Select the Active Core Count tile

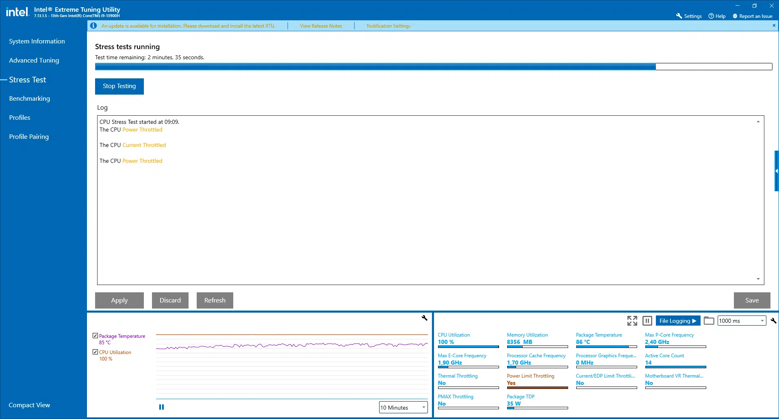click(x=675, y=361)
